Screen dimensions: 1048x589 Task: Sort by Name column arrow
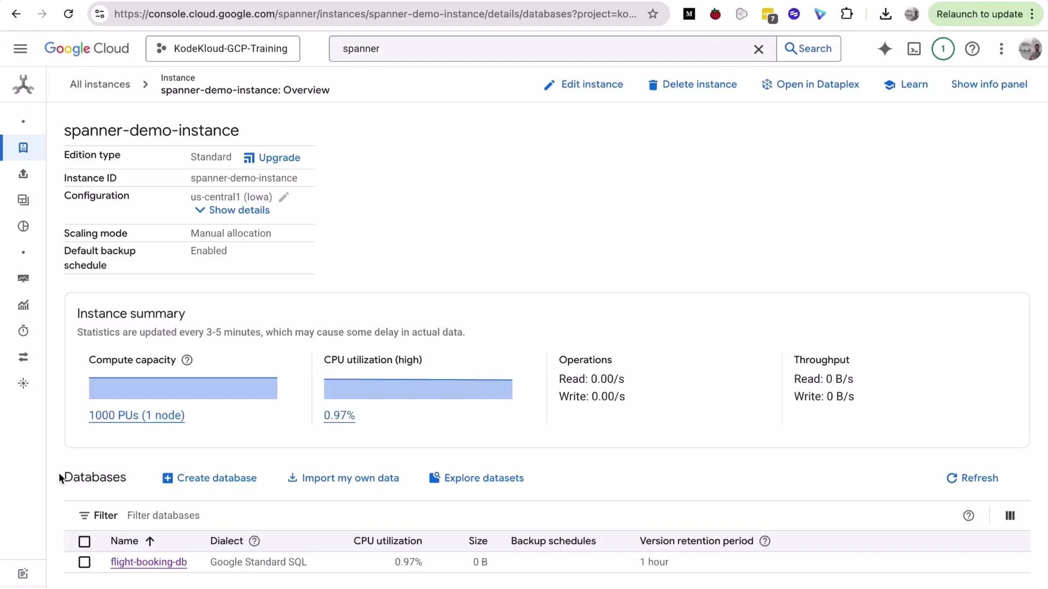pos(150,541)
